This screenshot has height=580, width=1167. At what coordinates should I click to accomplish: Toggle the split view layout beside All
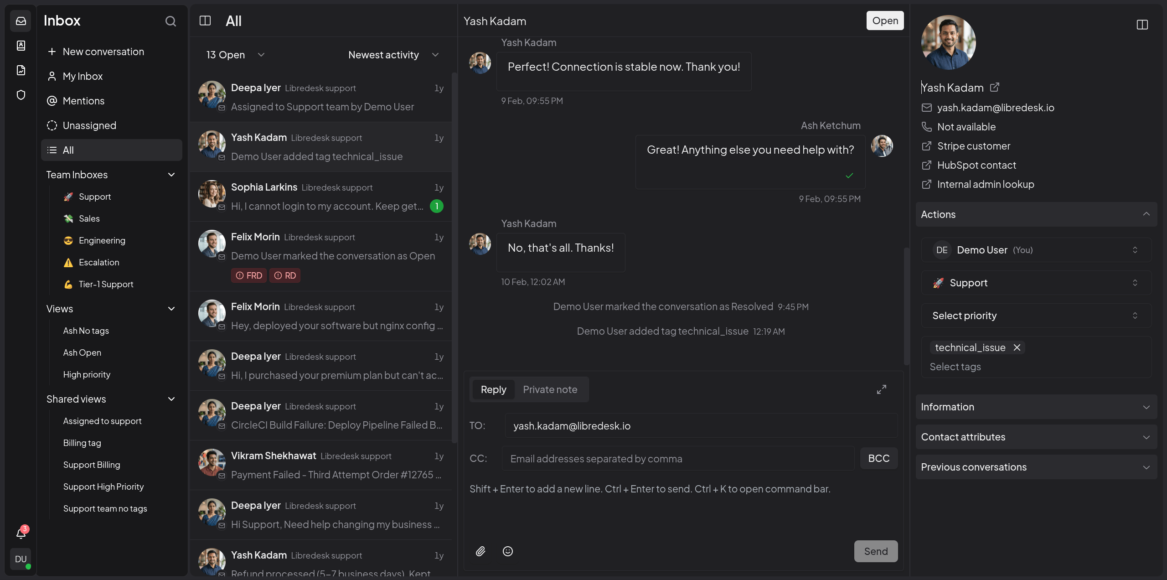[x=205, y=21]
